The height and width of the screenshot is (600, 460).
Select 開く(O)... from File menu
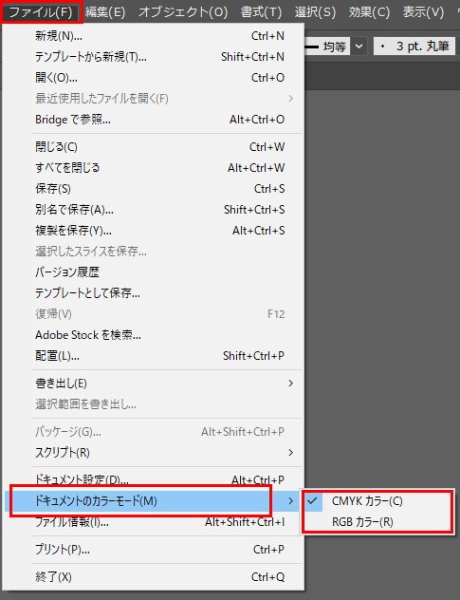155,78
